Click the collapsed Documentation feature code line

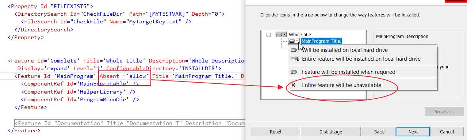[x=130, y=123]
